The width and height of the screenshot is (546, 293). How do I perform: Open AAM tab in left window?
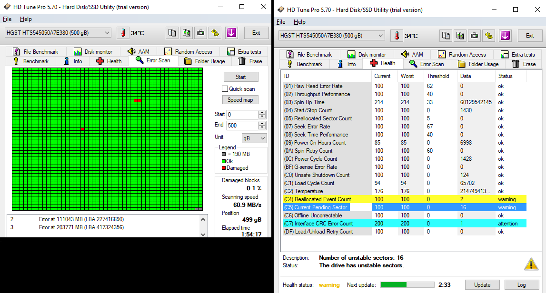tap(139, 51)
